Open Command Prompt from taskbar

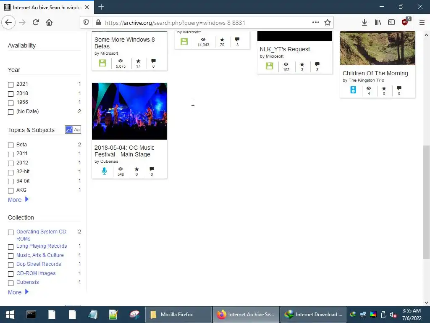click(31, 315)
